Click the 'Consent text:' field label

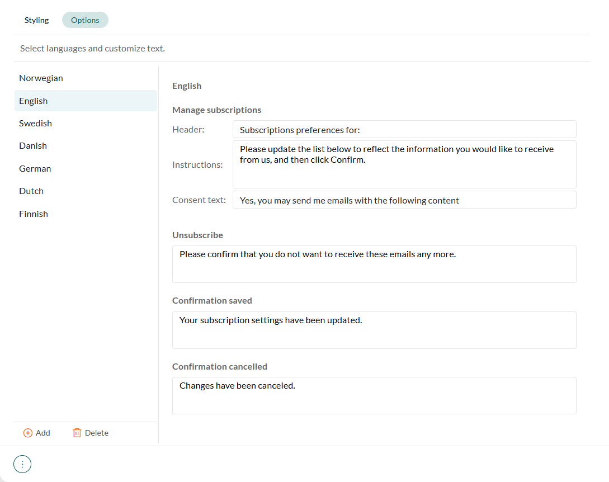pyautogui.click(x=199, y=200)
